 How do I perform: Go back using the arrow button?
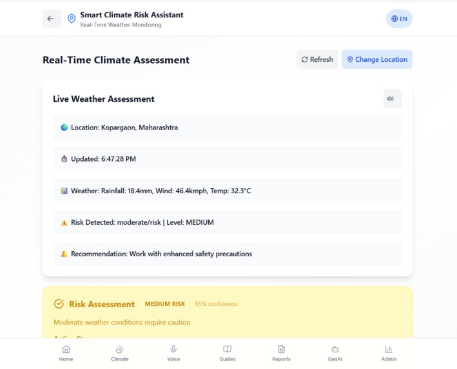coord(52,19)
